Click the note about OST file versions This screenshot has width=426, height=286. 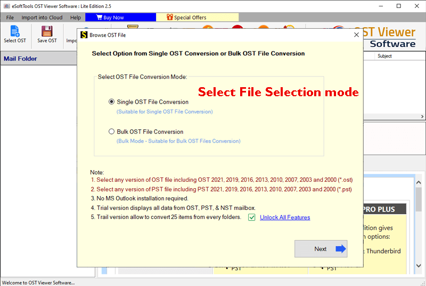pyautogui.click(x=222, y=180)
